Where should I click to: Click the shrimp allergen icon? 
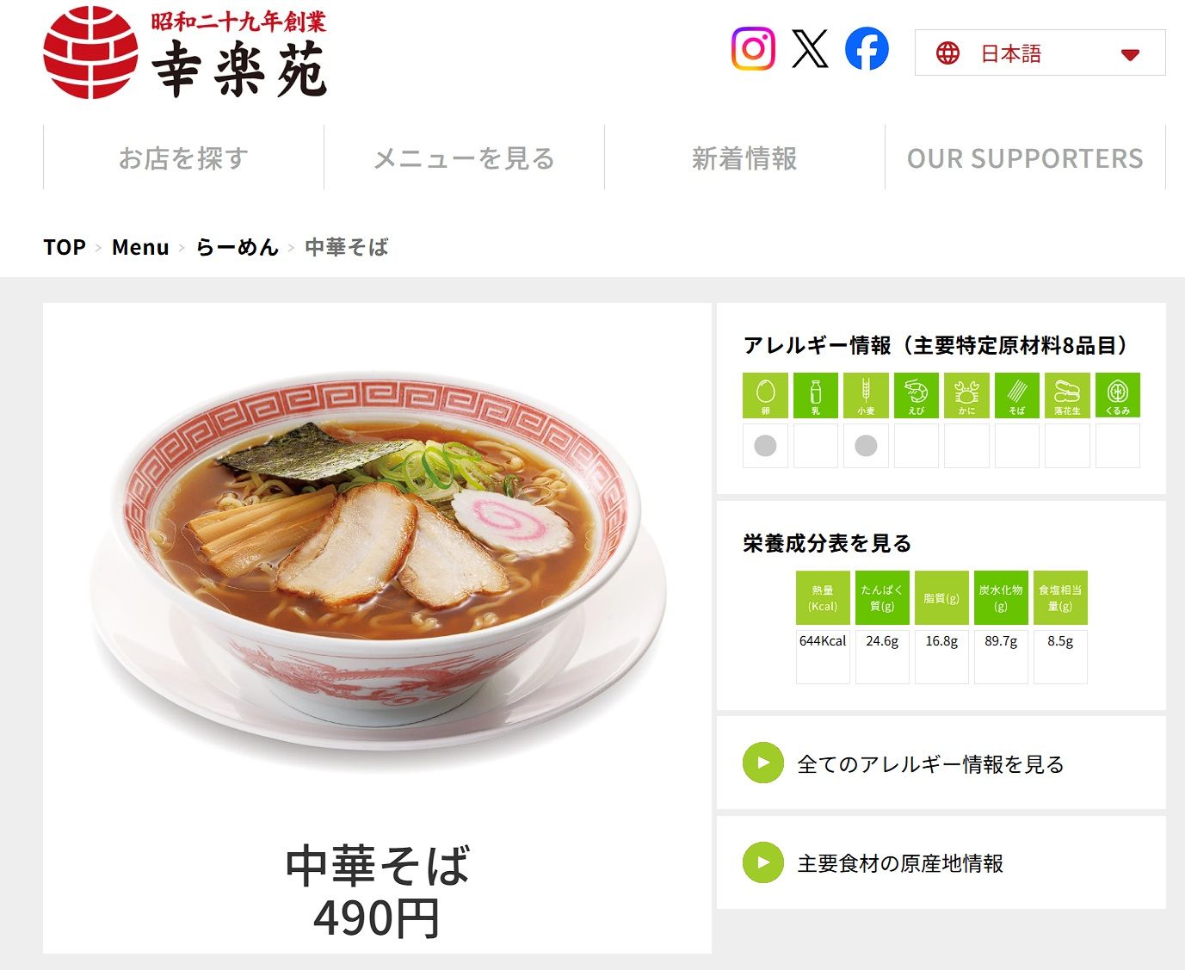pyautogui.click(x=917, y=395)
